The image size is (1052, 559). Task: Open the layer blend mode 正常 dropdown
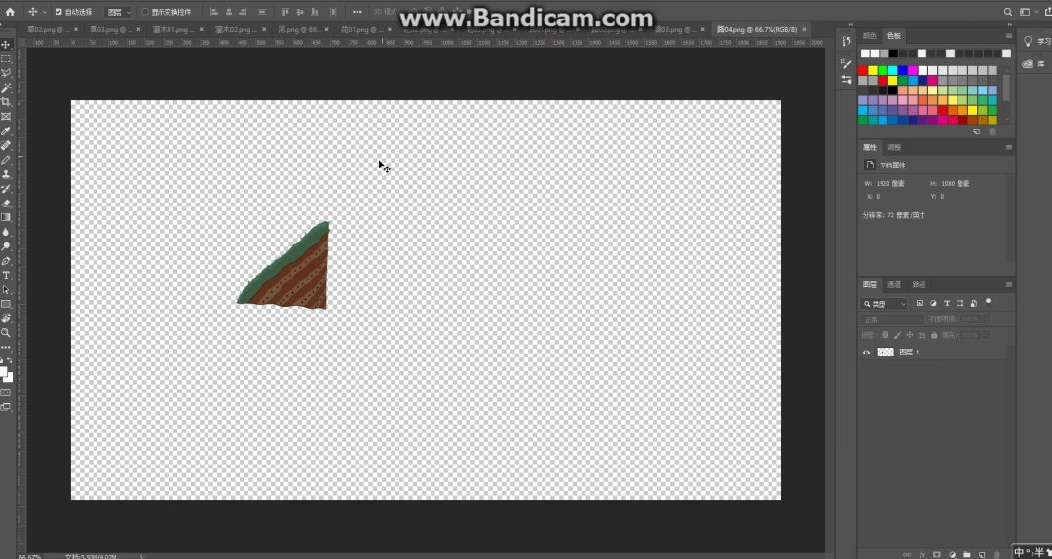pos(890,319)
